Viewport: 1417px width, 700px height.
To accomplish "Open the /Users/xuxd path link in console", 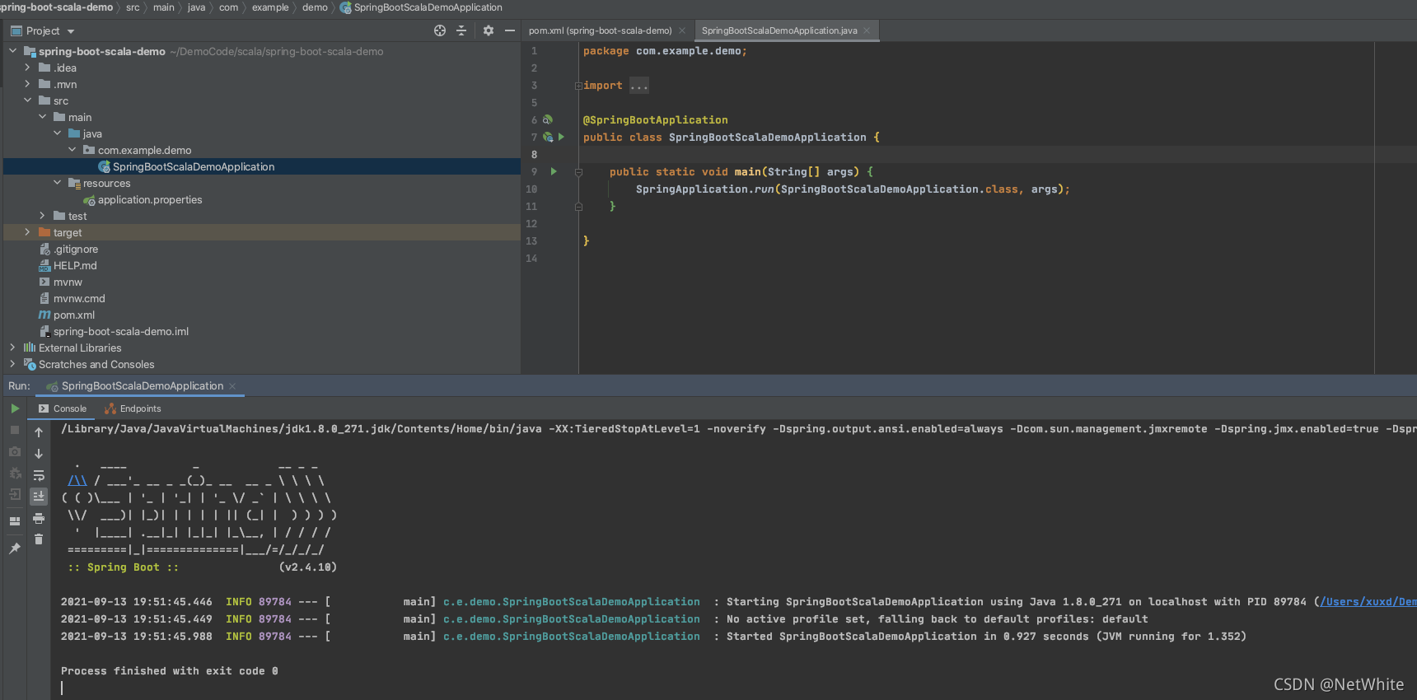I will [1368, 602].
